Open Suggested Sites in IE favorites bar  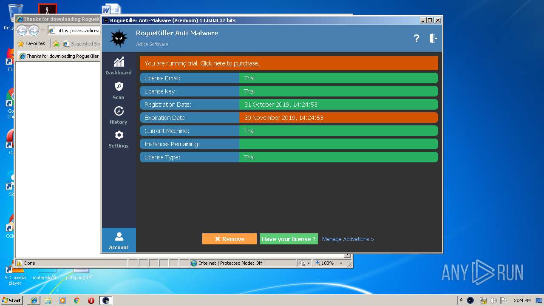(x=82, y=43)
